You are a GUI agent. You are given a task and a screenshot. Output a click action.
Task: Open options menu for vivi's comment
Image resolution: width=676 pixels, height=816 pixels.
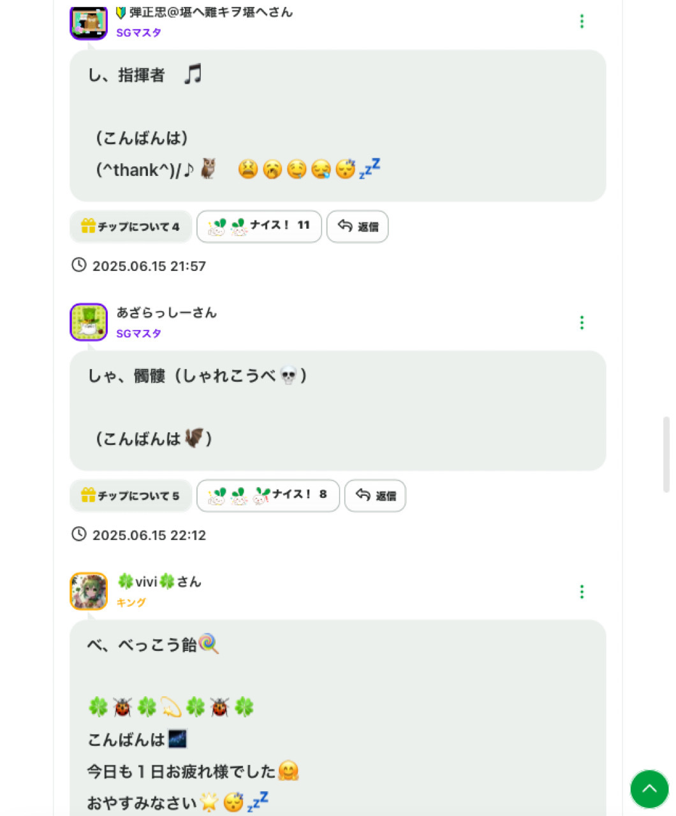pos(582,592)
